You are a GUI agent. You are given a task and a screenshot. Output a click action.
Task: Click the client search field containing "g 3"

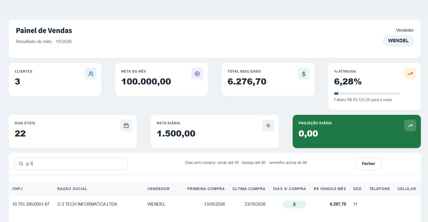[x=71, y=164]
